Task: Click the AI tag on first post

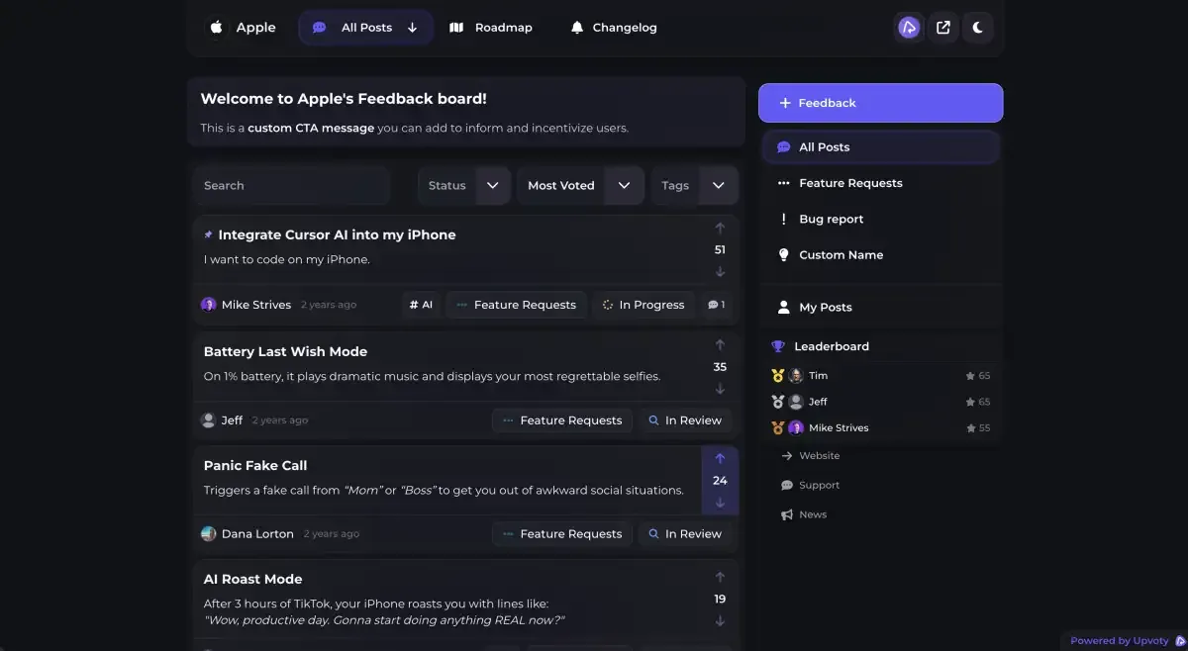Action: (x=421, y=305)
